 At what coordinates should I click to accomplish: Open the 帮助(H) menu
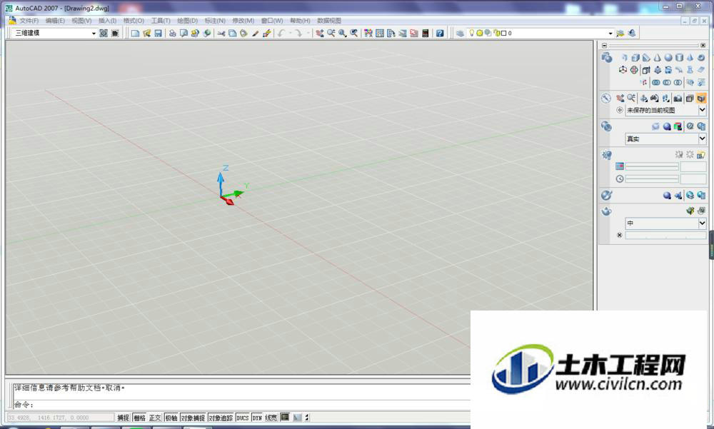[x=300, y=21]
